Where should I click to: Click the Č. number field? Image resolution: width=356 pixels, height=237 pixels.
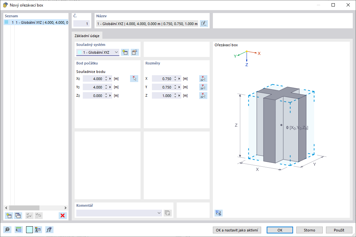(x=82, y=23)
